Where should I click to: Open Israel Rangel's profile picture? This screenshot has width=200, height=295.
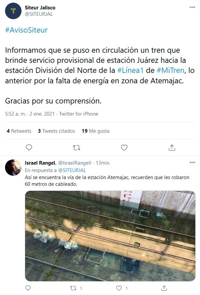13,167
